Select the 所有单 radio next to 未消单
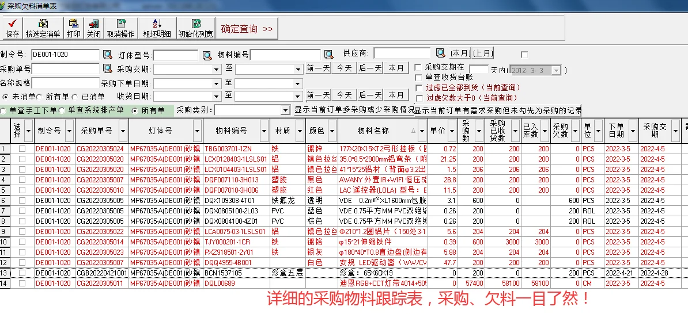Viewport: 688px width, 314px height. [x=39, y=97]
